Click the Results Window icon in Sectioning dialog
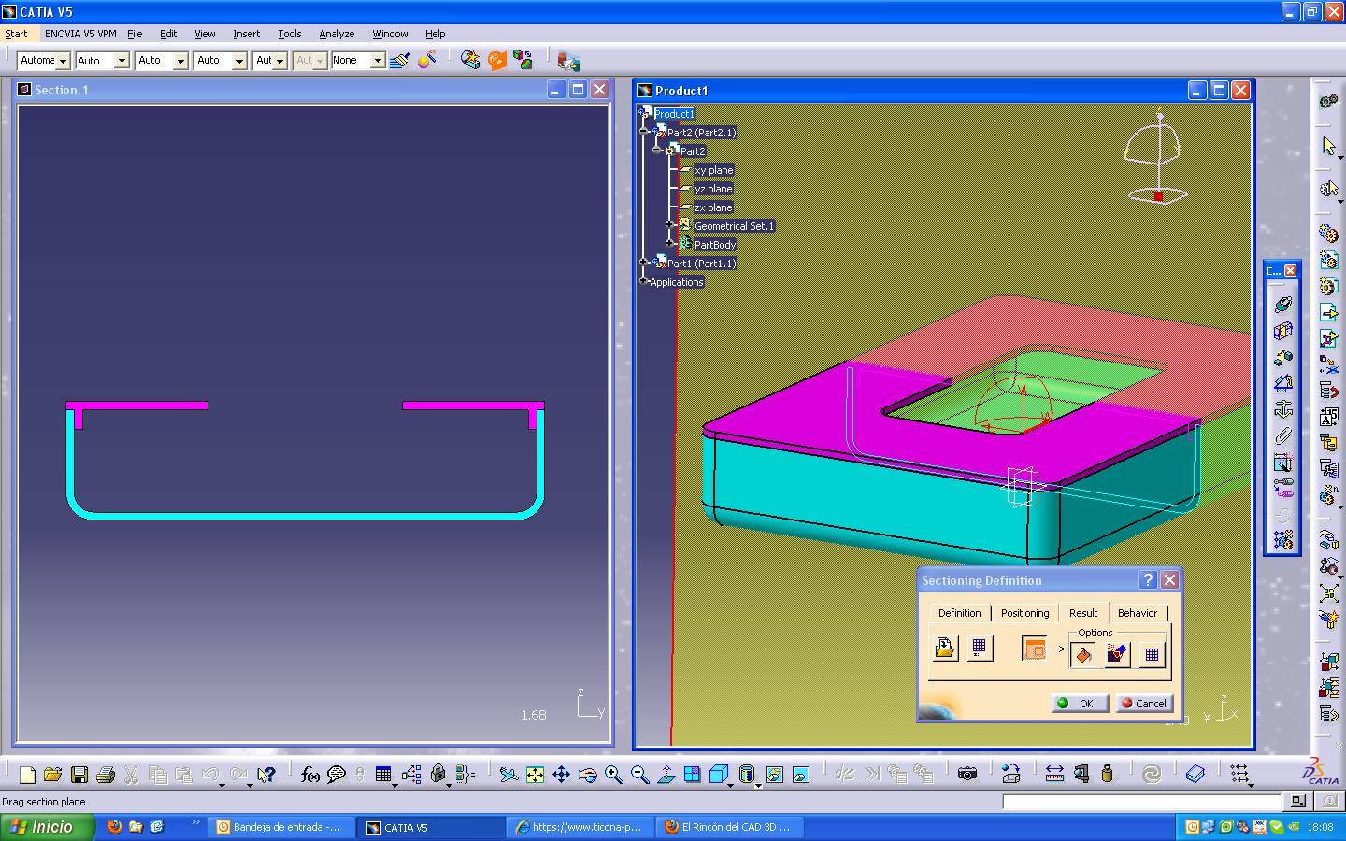This screenshot has width=1346, height=841. tap(1033, 648)
